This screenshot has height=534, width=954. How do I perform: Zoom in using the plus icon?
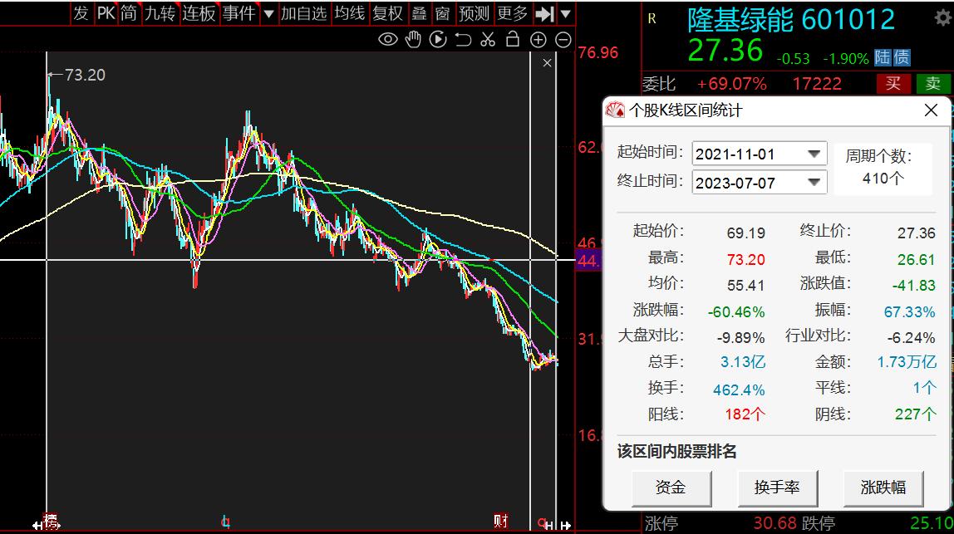click(538, 38)
